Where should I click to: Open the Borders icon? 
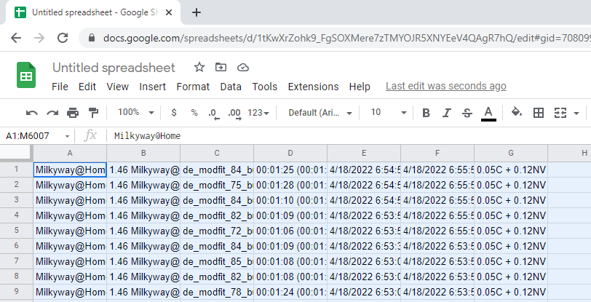[x=539, y=113]
